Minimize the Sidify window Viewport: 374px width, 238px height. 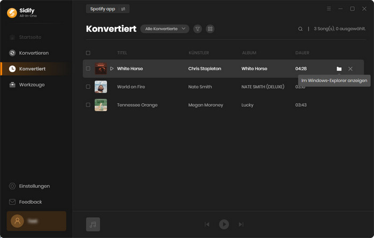click(x=340, y=9)
